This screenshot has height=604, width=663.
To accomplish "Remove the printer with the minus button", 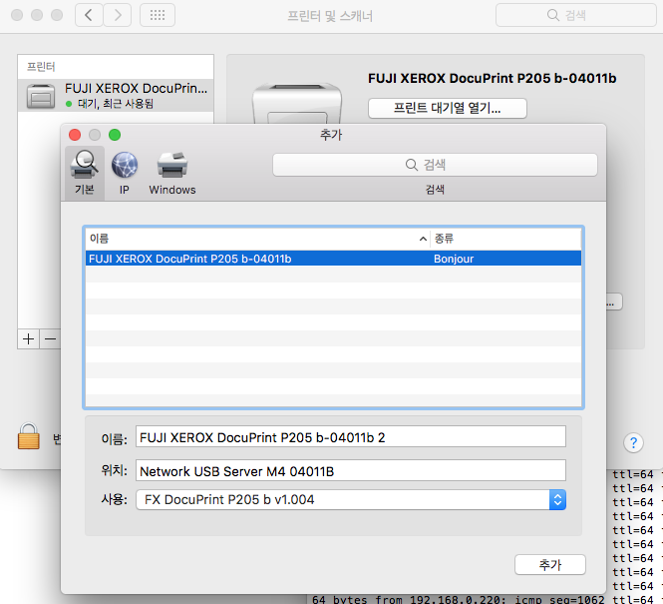I will pos(50,339).
